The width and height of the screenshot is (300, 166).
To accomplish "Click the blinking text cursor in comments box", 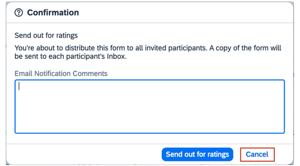I will (19, 86).
